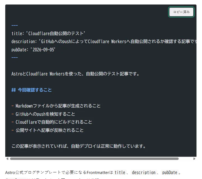Click the GitHubへのpushを検知すること list item
202x179 pixels.
click(x=43, y=114)
